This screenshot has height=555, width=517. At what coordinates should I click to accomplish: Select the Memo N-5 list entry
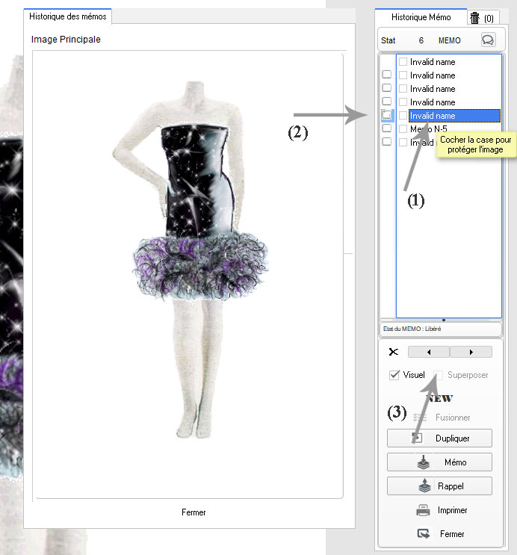point(429,129)
